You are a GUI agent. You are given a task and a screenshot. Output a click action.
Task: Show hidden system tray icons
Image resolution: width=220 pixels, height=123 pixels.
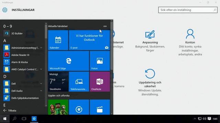pyautogui.click(x=195, y=119)
